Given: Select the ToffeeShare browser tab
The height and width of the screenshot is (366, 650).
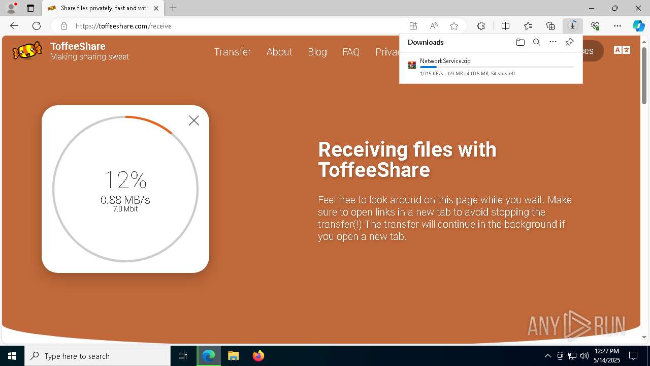Looking at the screenshot, I should click(102, 8).
